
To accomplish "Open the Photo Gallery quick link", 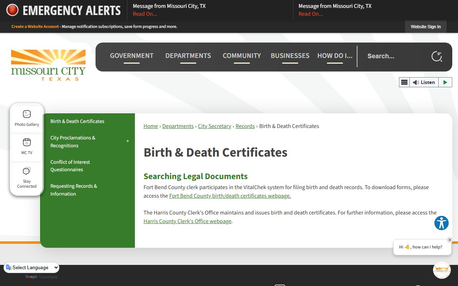I will [27, 118].
